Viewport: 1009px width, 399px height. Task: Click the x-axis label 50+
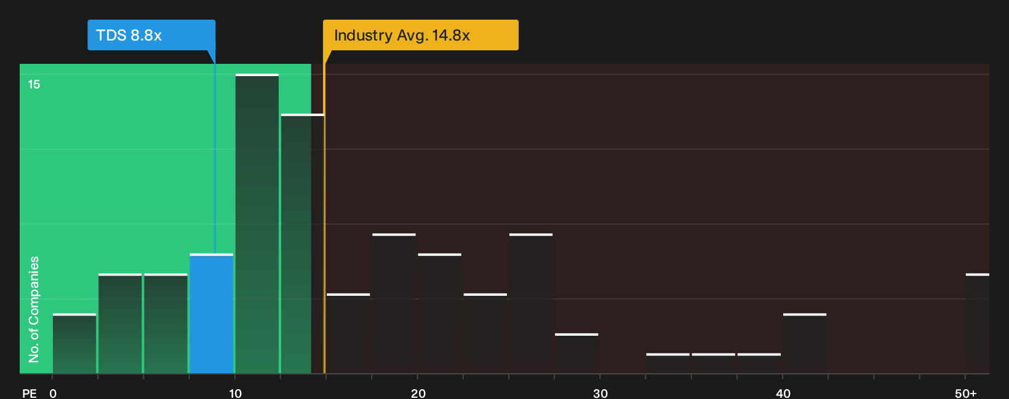coord(966,393)
